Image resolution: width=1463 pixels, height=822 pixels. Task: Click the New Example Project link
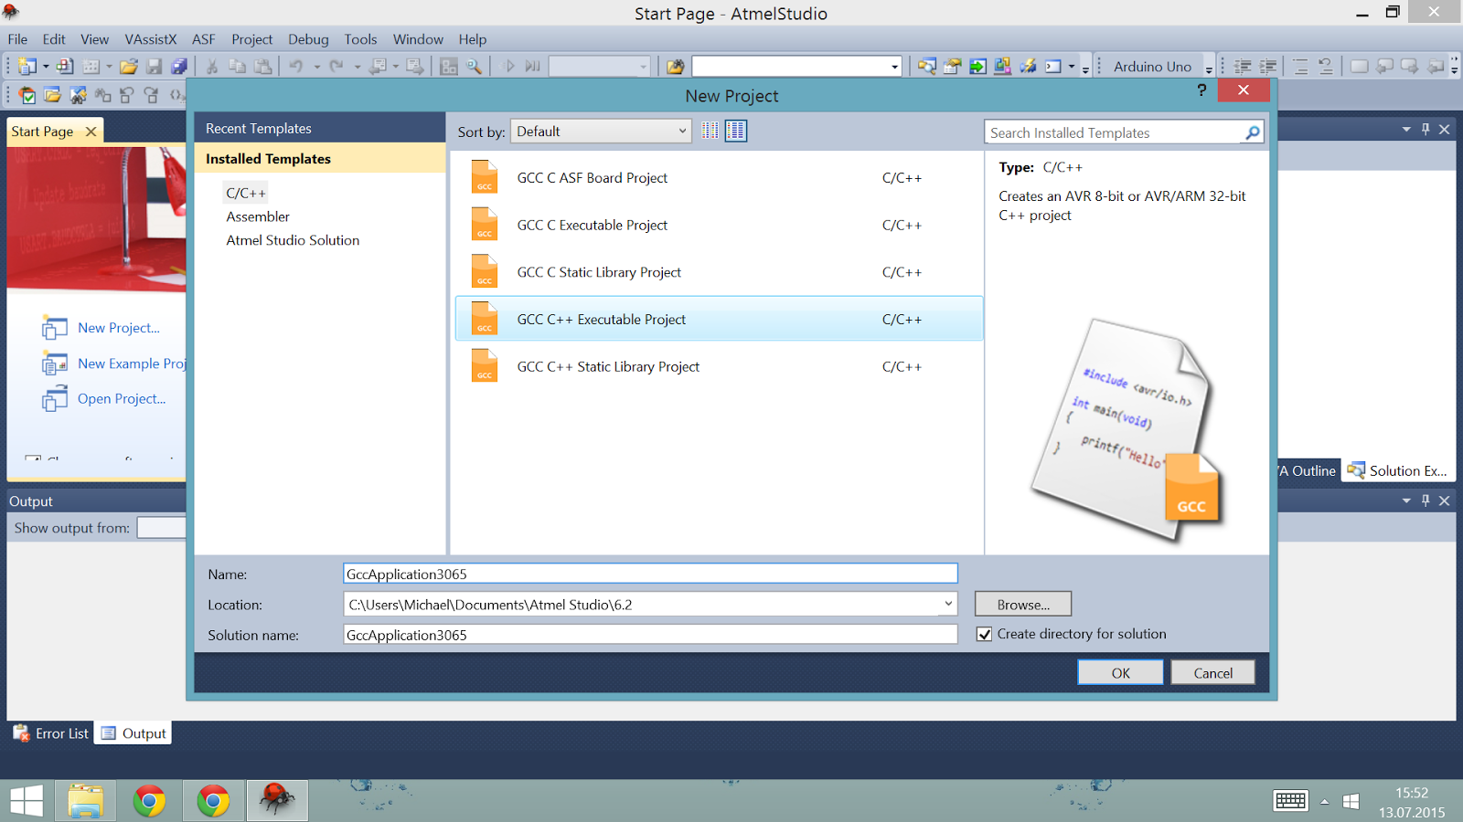pos(132,364)
